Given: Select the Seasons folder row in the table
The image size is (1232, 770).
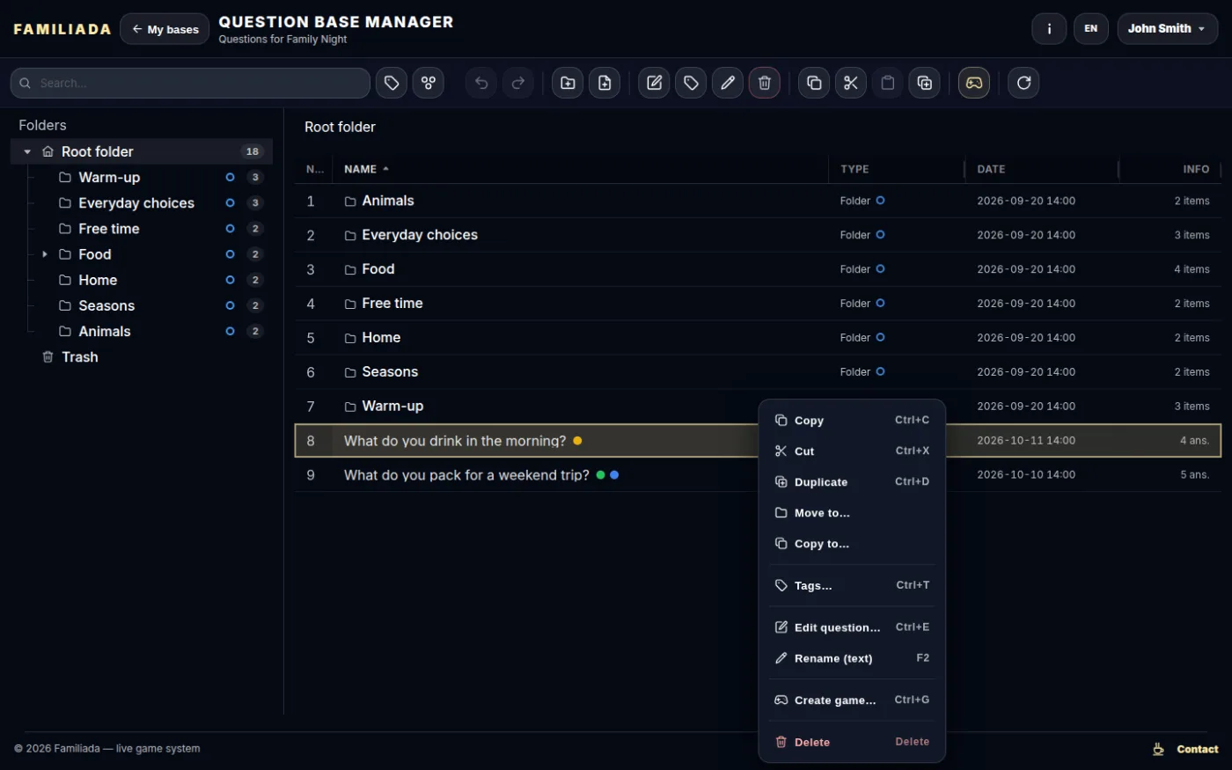Looking at the screenshot, I should (758, 372).
